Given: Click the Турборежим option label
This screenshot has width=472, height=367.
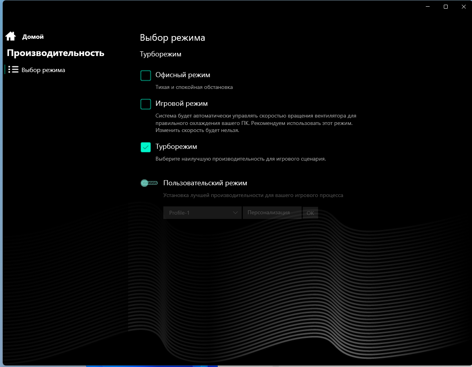Looking at the screenshot, I should click(x=176, y=146).
